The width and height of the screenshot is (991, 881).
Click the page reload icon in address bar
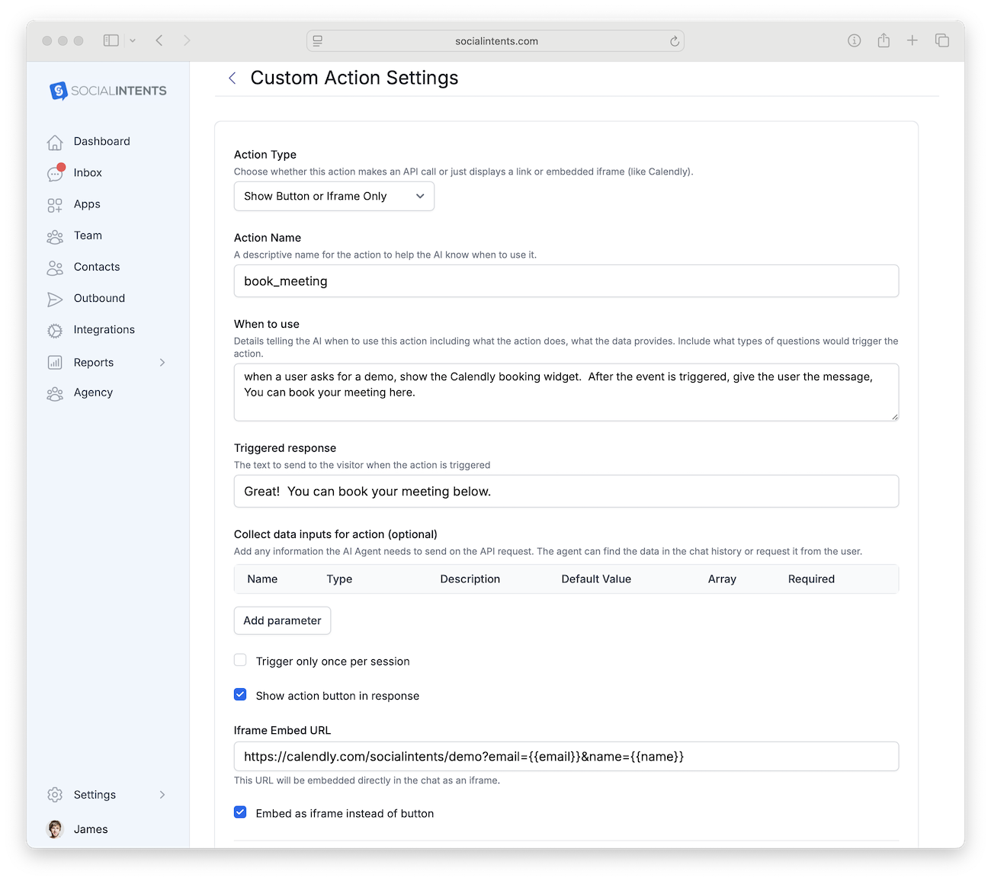pyautogui.click(x=674, y=40)
